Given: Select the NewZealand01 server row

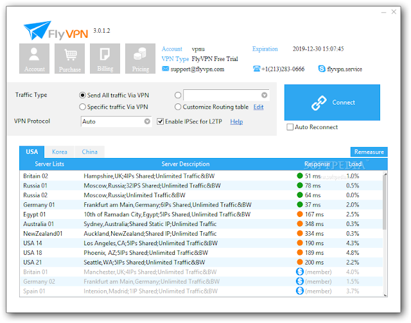Looking at the screenshot, I should pos(201,233).
